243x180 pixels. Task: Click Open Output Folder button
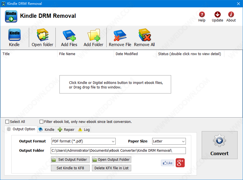point(111,160)
